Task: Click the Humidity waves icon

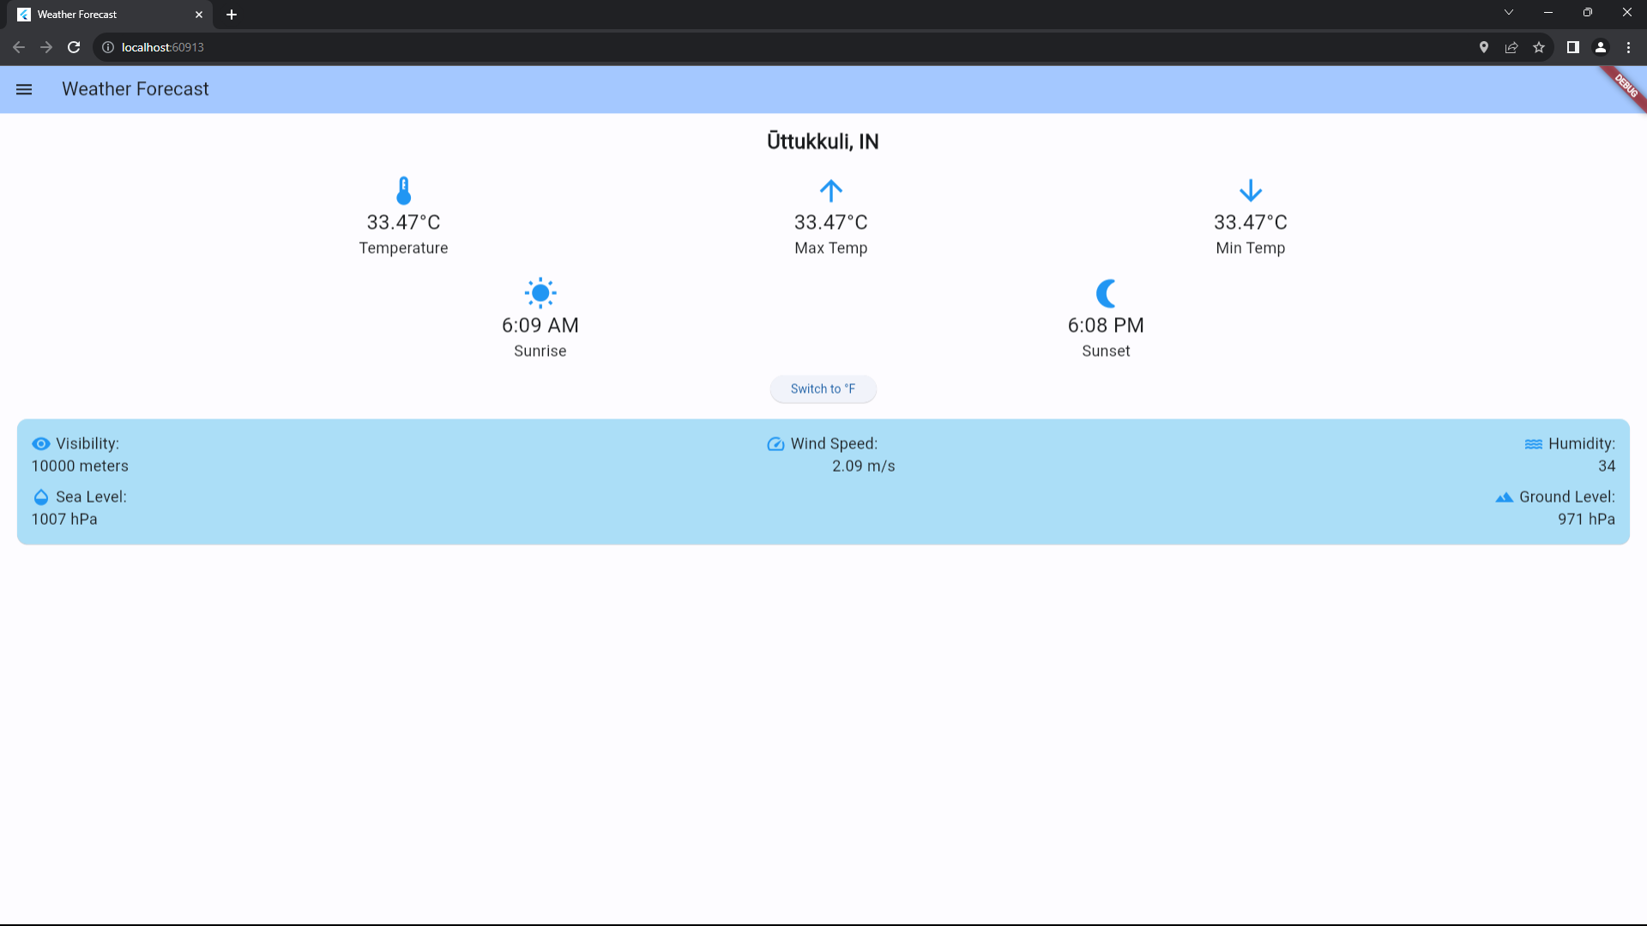Action: click(x=1533, y=444)
